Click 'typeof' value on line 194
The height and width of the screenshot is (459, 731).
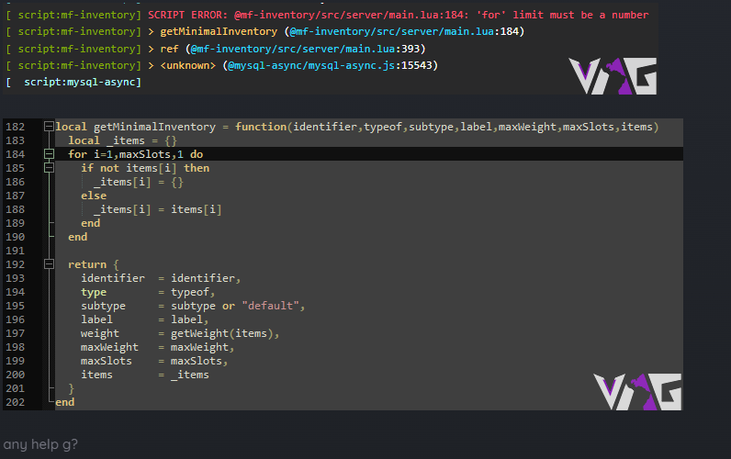click(x=190, y=292)
